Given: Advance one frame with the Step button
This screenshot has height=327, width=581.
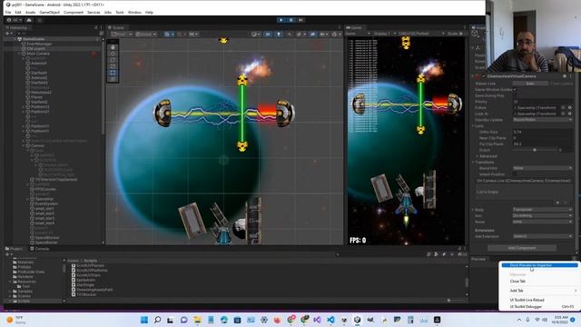Looking at the screenshot, I should click(x=300, y=20).
